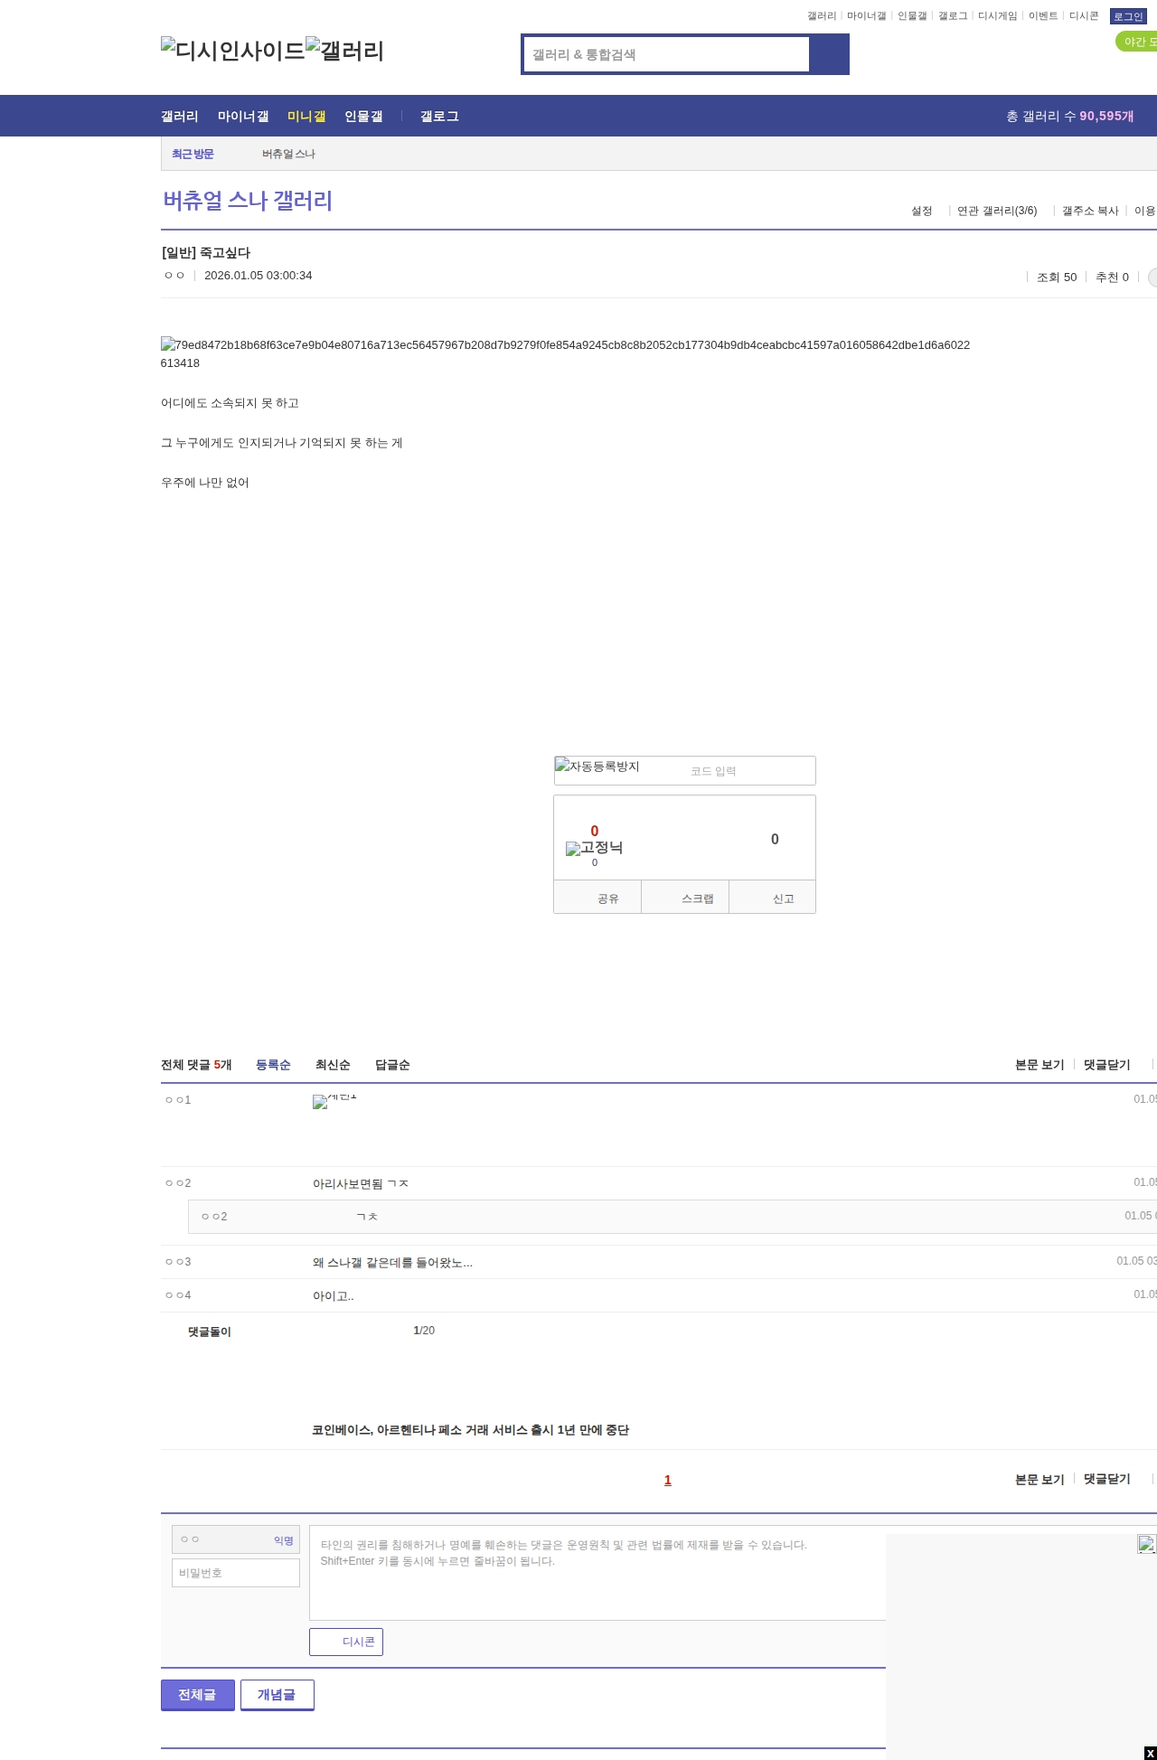Focus the 갤러리 & 통합검색 search field
The image size is (1157, 1760).
[667, 54]
